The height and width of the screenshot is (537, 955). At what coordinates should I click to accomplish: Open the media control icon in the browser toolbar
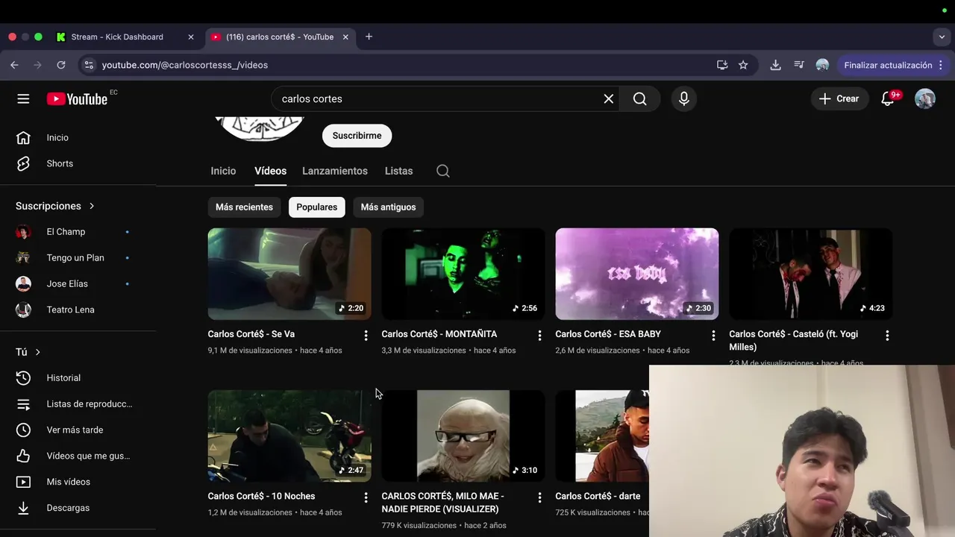799,65
